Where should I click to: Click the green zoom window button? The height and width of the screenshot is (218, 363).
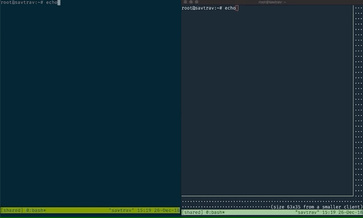coord(197,2)
